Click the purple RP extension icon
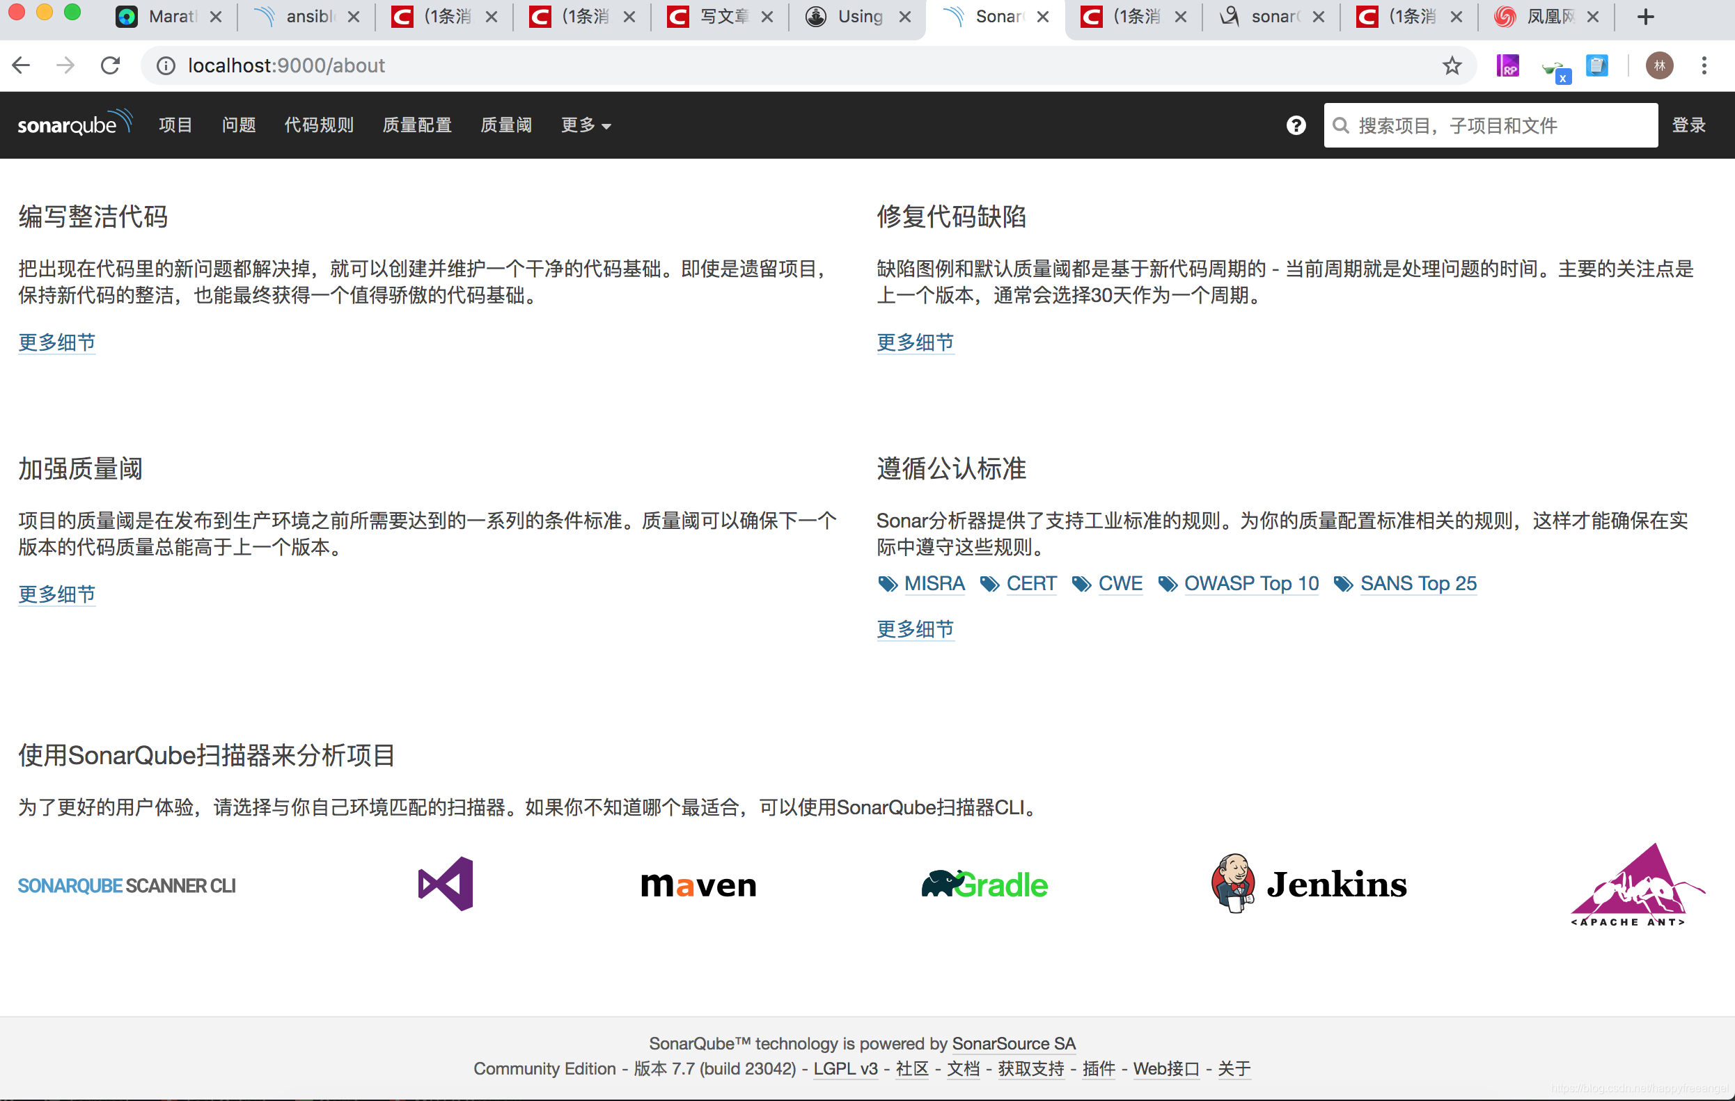The width and height of the screenshot is (1735, 1101). click(1507, 65)
